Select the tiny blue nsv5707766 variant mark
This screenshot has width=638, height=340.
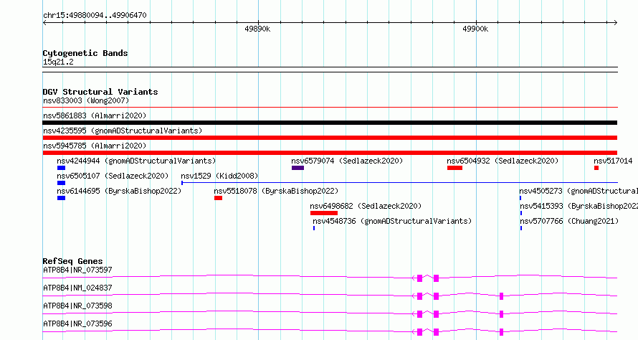(521, 228)
